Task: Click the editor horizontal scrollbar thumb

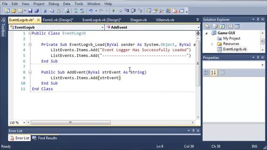Action: (71, 122)
